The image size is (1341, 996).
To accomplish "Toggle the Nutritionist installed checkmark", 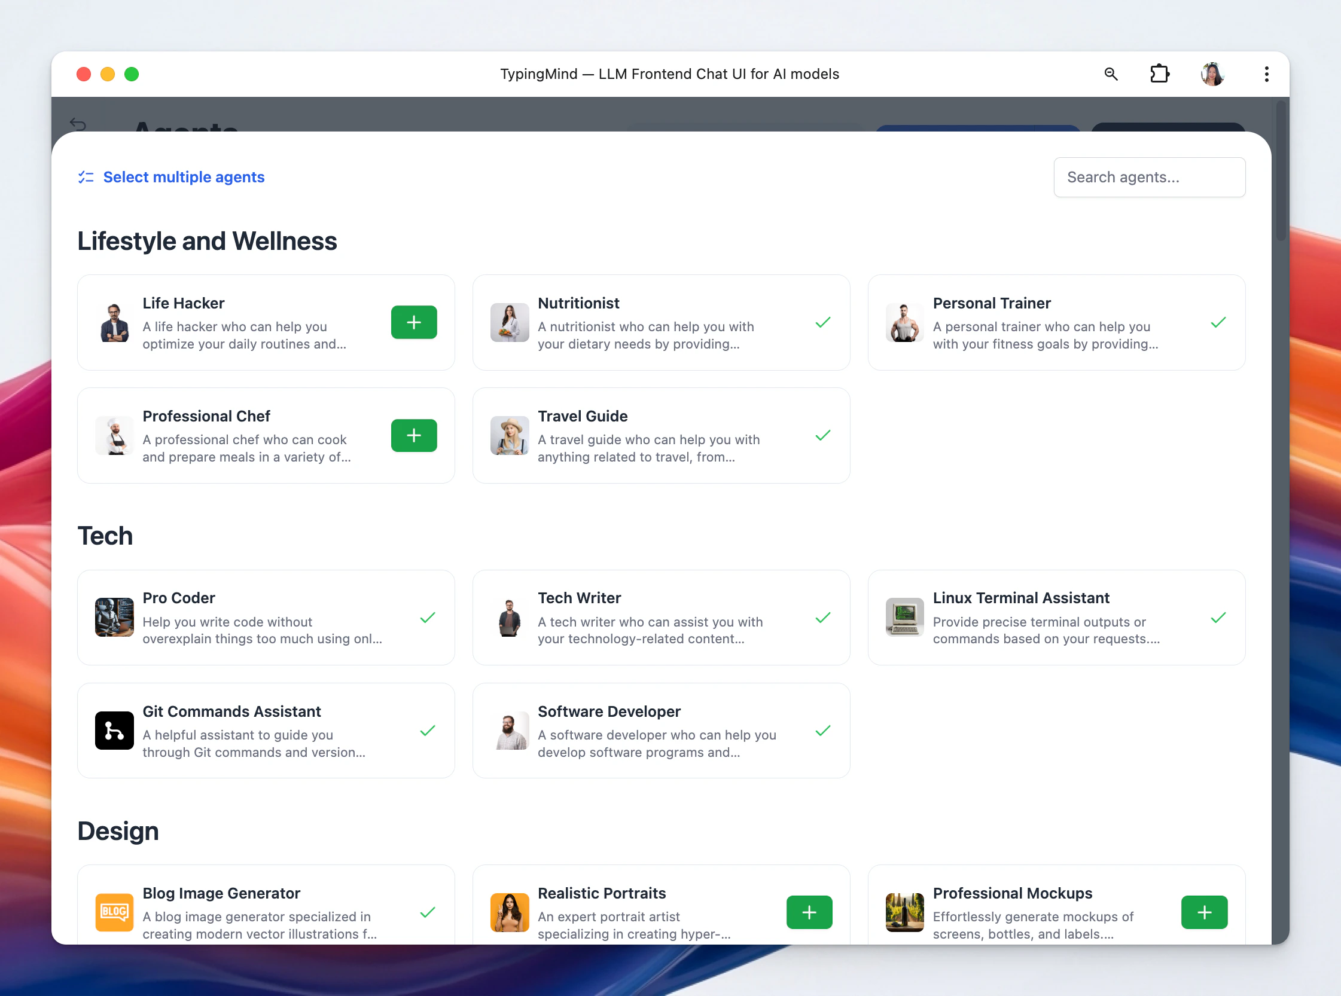I will point(823,323).
